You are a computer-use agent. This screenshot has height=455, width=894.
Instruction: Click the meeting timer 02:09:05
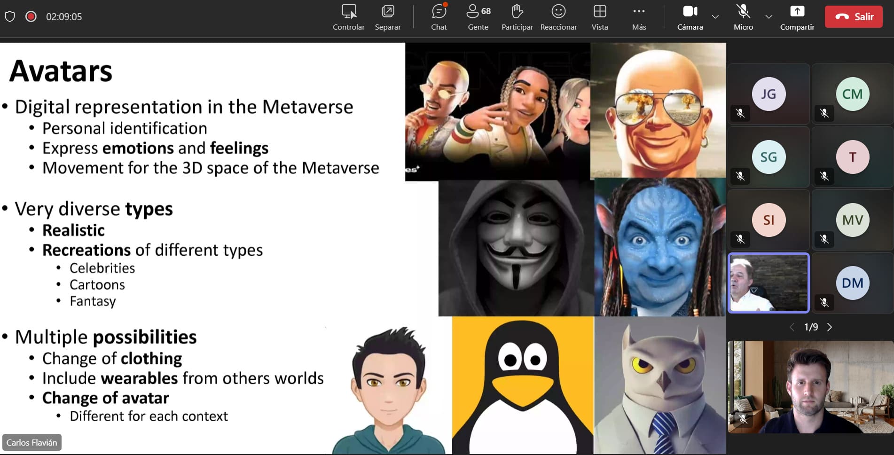pos(64,17)
